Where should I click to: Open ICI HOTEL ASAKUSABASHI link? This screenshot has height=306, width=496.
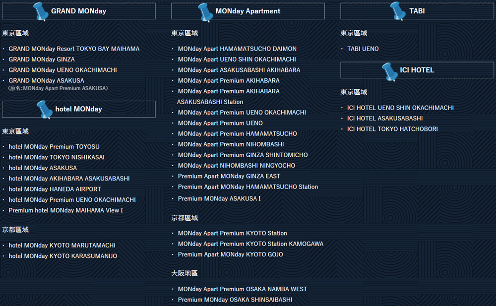pyautogui.click(x=385, y=119)
